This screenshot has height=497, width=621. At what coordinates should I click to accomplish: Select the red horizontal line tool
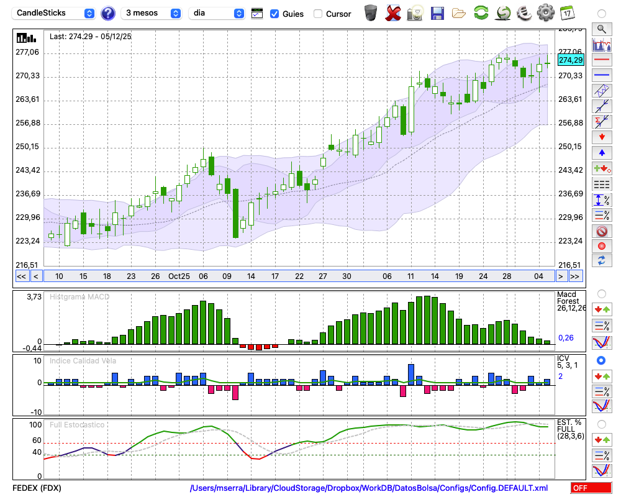[x=602, y=60]
